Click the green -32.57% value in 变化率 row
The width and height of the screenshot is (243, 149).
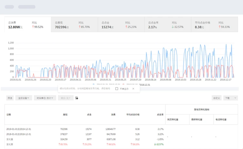(159, 144)
